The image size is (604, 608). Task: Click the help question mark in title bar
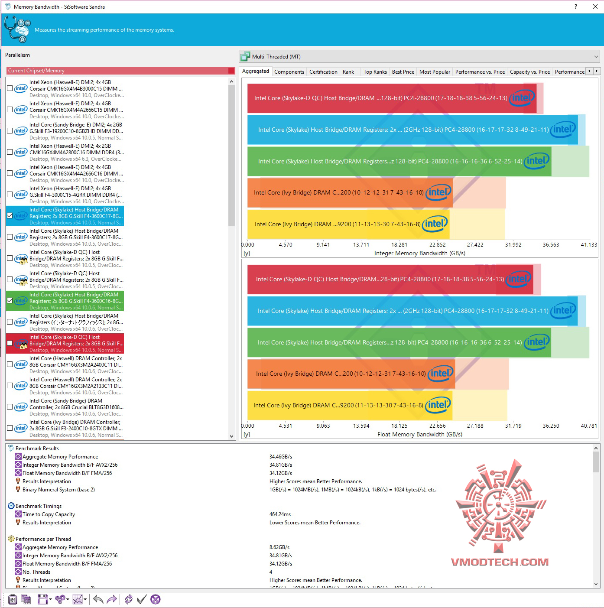[x=575, y=7]
